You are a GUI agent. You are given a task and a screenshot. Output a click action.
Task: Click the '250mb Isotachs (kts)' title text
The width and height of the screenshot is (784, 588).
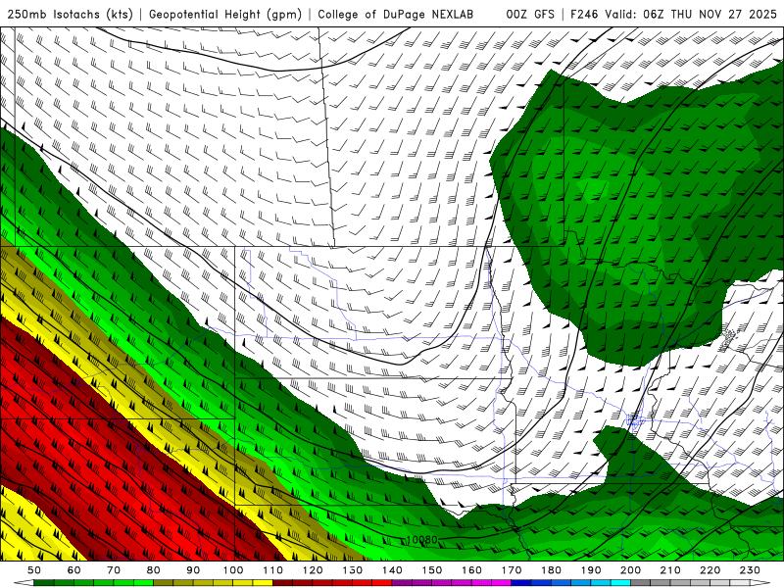[71, 14]
